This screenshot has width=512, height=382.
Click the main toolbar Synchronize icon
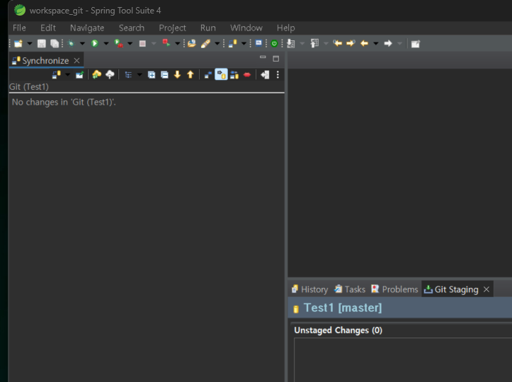click(232, 43)
